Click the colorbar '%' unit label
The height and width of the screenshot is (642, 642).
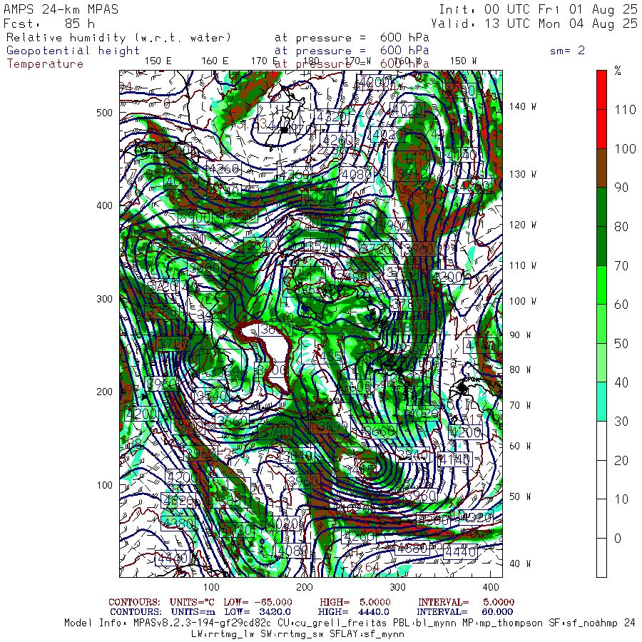[x=618, y=71]
